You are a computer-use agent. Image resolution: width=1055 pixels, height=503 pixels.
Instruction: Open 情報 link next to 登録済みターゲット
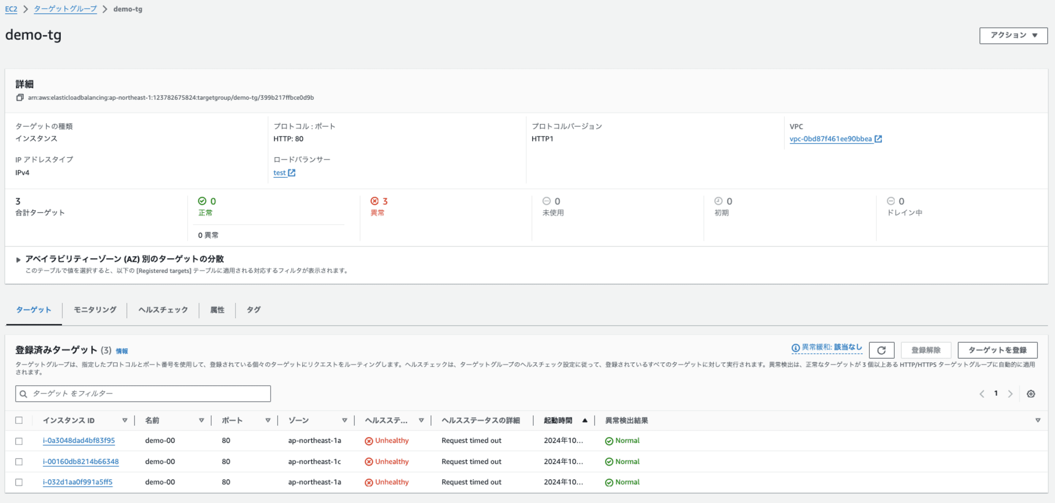click(122, 351)
